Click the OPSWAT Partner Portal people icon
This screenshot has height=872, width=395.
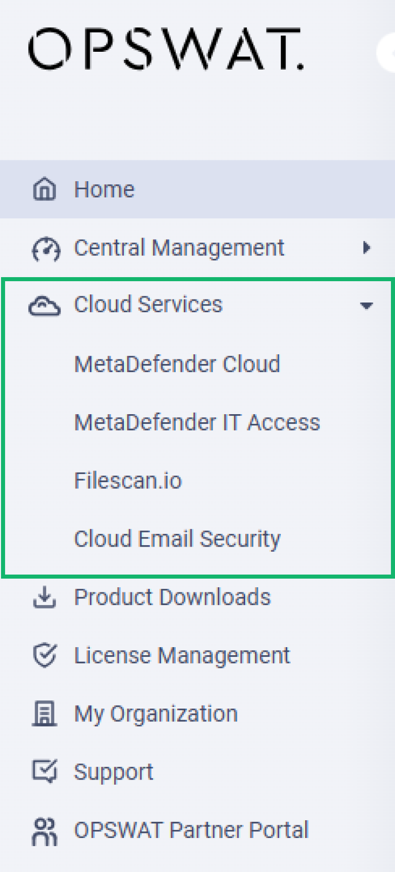click(x=45, y=831)
